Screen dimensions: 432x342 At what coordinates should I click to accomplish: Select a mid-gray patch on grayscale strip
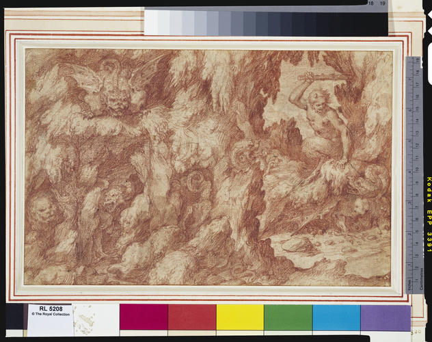click(237, 23)
